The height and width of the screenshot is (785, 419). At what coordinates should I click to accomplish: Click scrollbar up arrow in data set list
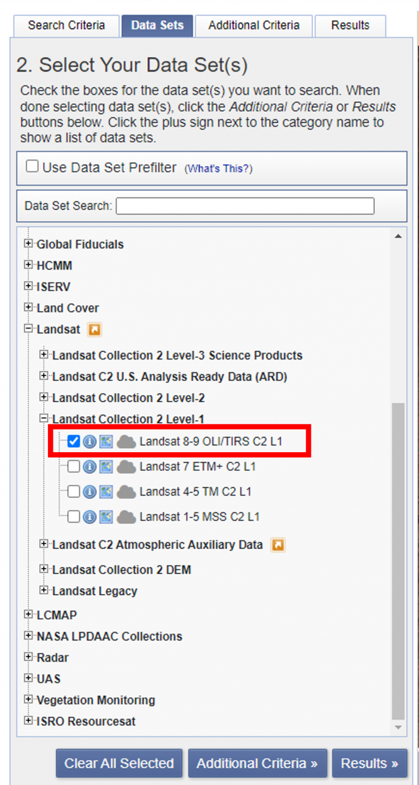point(398,236)
